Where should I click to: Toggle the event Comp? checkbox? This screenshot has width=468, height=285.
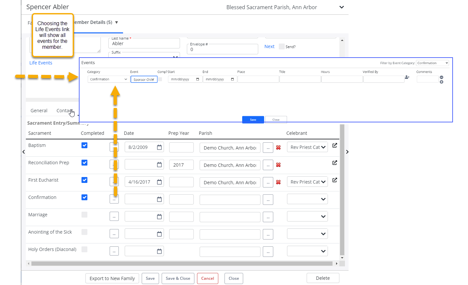point(160,79)
